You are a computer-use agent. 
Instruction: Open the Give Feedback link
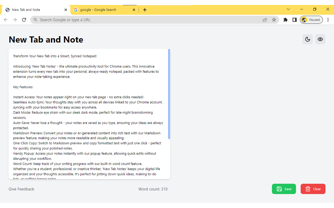click(21, 189)
